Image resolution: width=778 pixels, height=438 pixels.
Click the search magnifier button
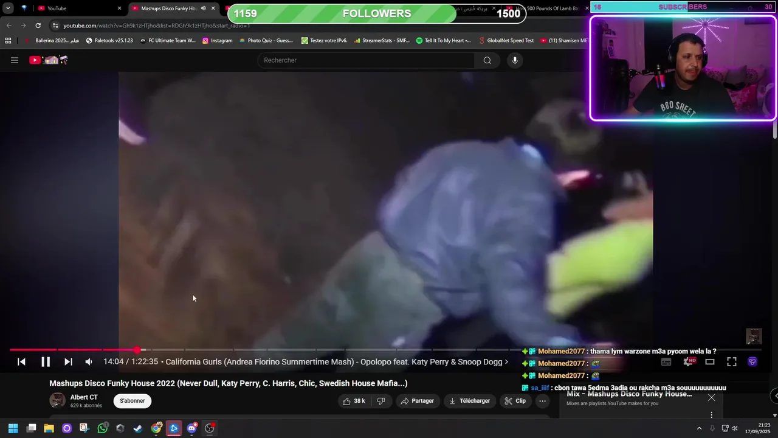[487, 60]
